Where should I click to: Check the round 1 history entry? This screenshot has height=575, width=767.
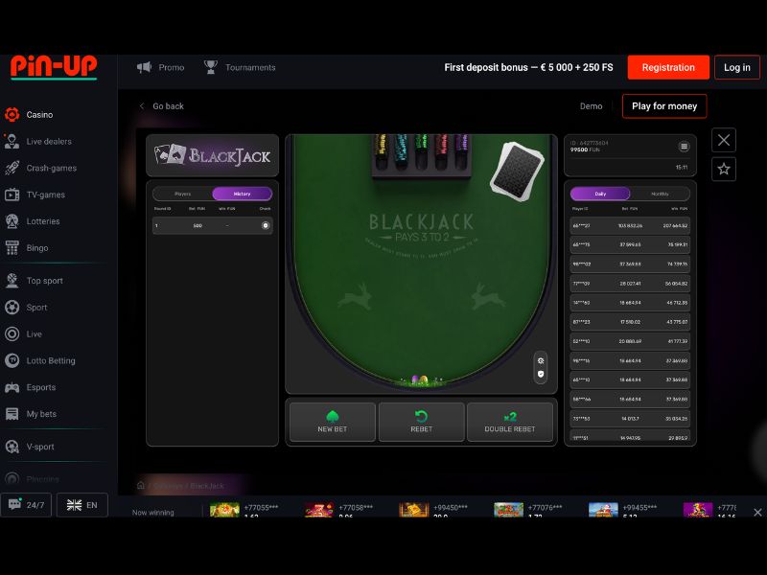pos(266,225)
